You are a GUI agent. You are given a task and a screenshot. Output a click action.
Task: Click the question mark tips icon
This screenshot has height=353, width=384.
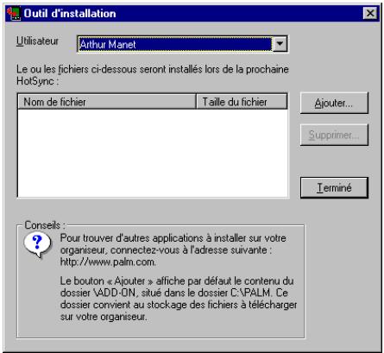38,244
